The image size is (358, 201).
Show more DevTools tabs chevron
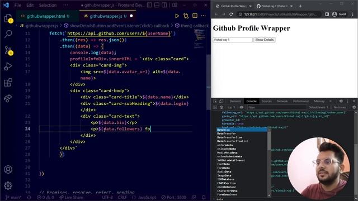click(x=331, y=101)
